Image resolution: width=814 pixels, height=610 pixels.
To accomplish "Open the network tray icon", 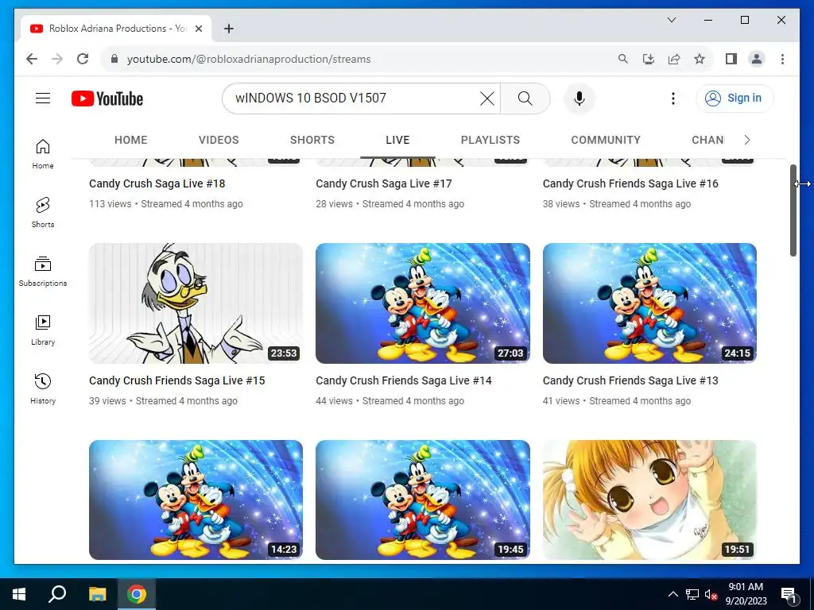I will [x=692, y=594].
